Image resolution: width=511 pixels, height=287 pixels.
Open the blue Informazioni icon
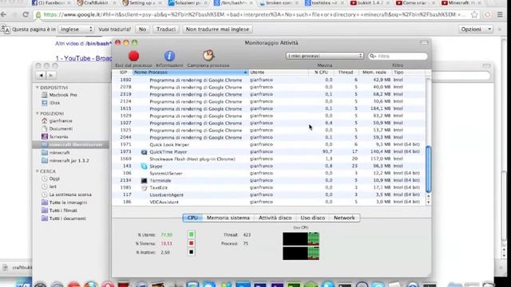pos(169,57)
